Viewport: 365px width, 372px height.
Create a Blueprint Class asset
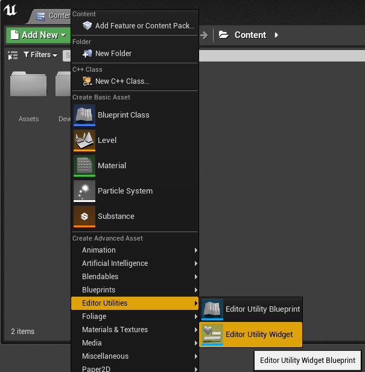point(135,115)
